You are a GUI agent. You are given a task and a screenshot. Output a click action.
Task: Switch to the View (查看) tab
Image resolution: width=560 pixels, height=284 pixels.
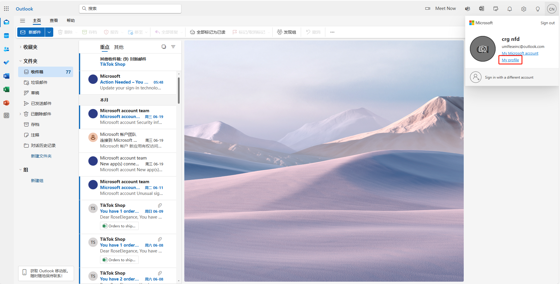(54, 20)
